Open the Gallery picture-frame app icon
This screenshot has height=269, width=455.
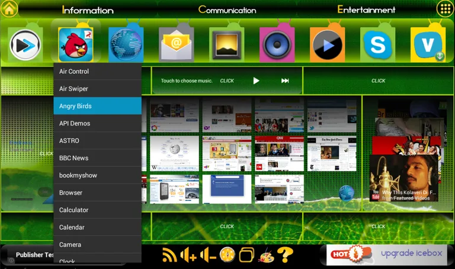point(227,45)
